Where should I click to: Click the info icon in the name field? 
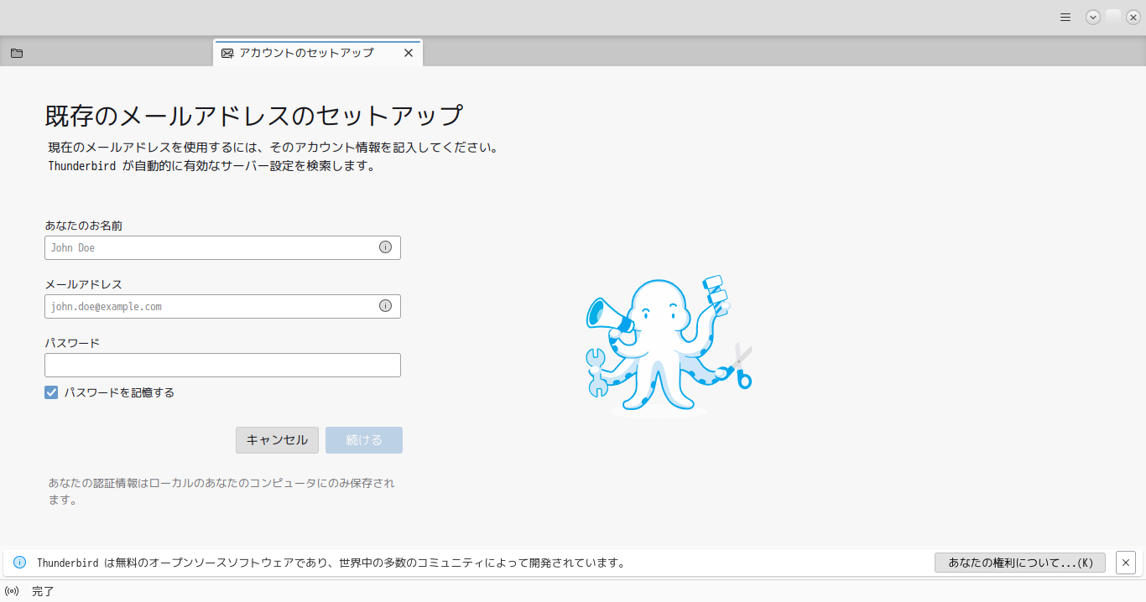point(385,247)
